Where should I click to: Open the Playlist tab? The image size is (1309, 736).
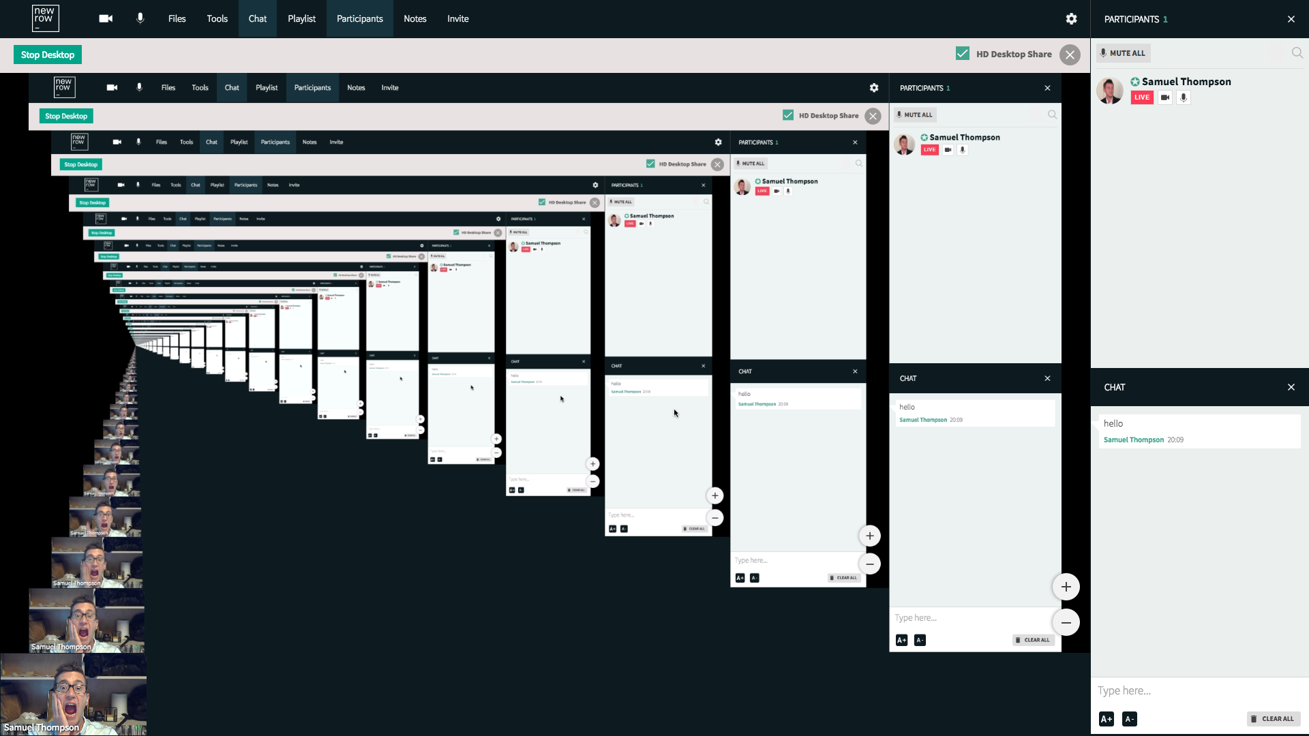click(x=301, y=19)
